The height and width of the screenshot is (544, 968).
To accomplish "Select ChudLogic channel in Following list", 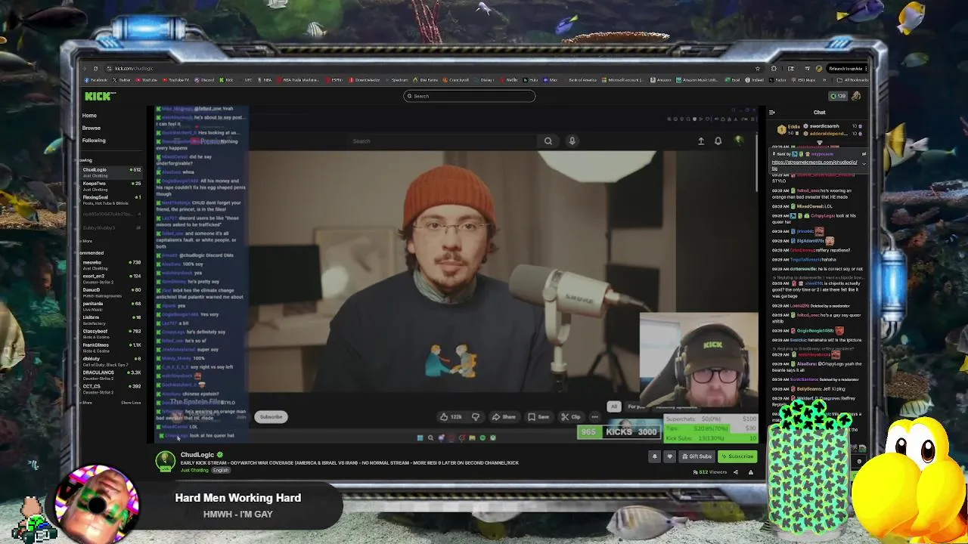I will (x=111, y=172).
